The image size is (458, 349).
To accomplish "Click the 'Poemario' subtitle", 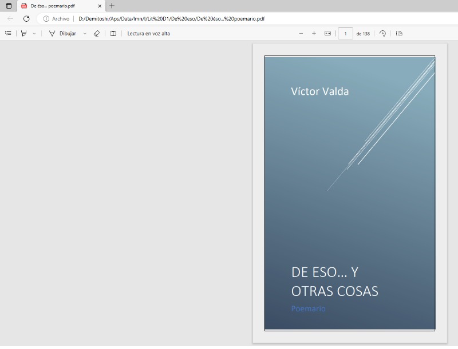I will coord(308,308).
